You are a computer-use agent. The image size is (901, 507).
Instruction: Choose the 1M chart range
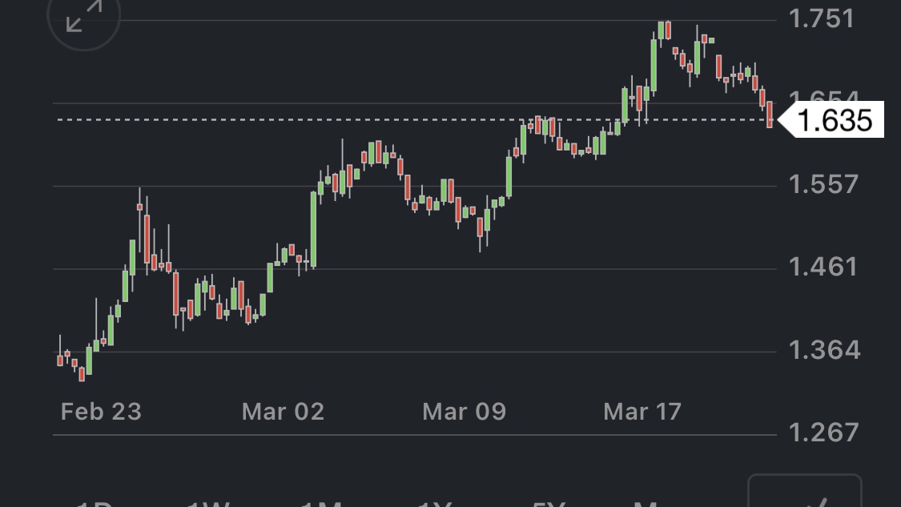[x=324, y=504]
